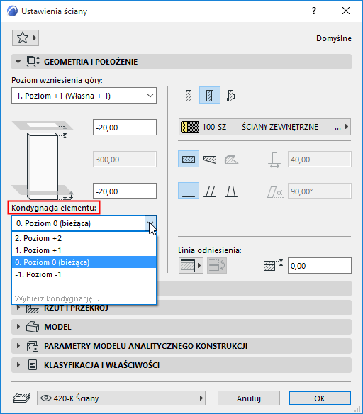
Task: Open the 100-SZ Ściany Zewnętrzne structure selector
Action: tap(264, 127)
